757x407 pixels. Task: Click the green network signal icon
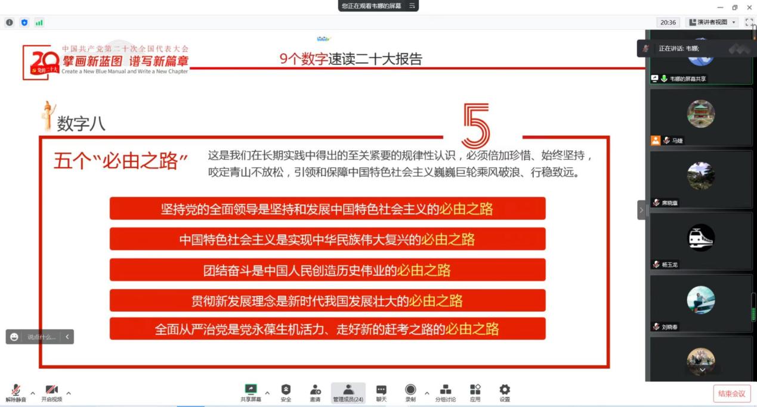[39, 23]
